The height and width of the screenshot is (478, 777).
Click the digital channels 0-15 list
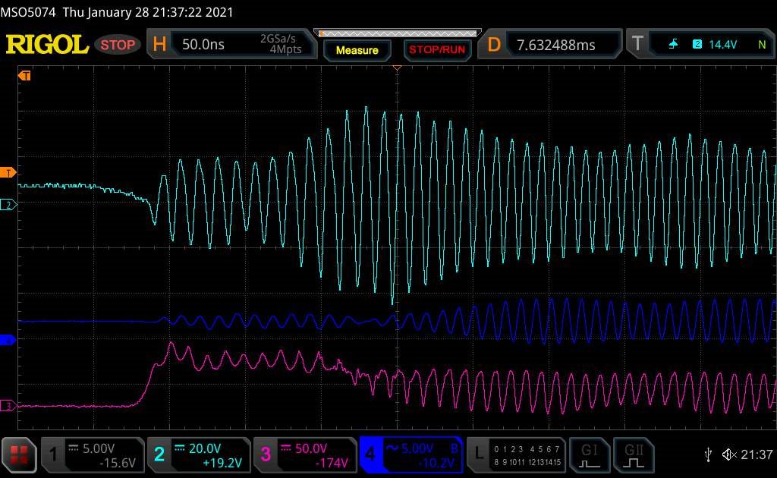[527, 456]
